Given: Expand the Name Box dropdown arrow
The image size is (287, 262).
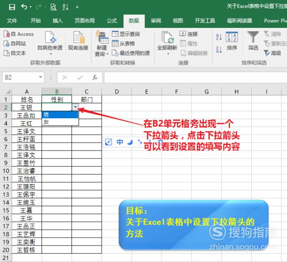Looking at the screenshot, I should (41, 77).
